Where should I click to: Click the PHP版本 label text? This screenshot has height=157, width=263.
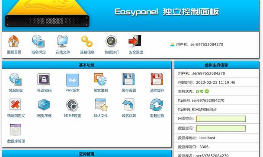73,91
